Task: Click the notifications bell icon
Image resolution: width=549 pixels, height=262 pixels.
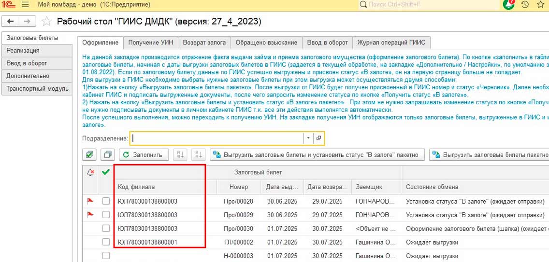Action: click(509, 4)
